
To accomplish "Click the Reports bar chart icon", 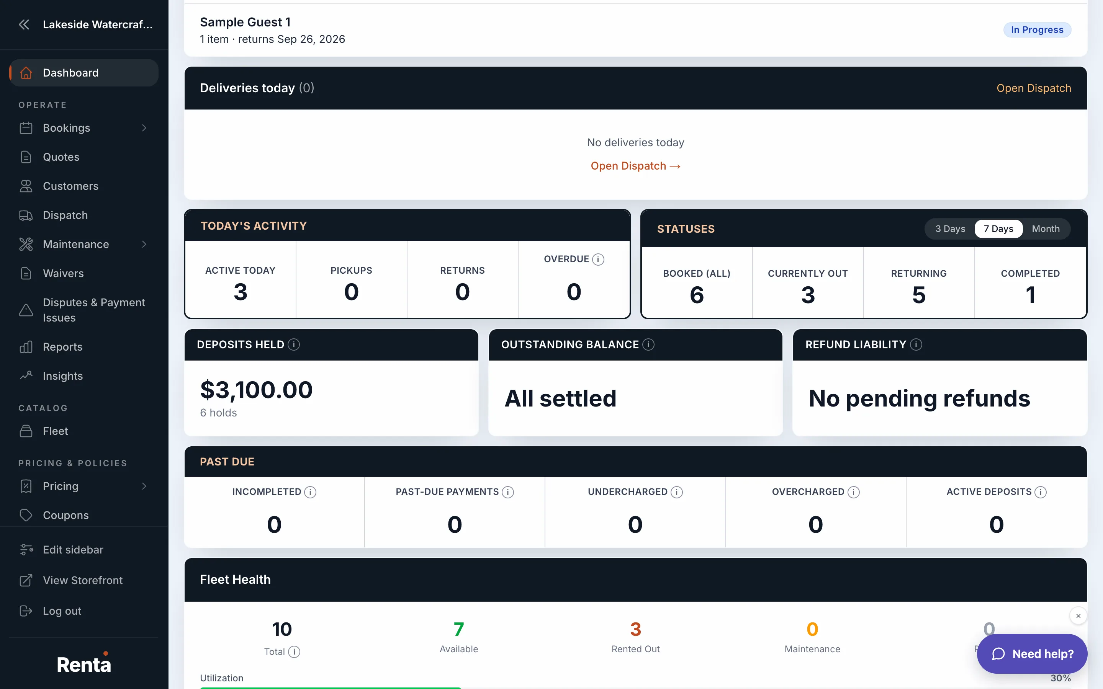I will tap(26, 347).
